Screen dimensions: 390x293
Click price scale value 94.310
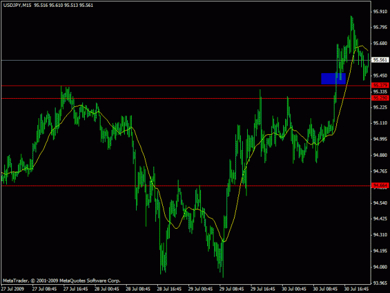click(x=380, y=235)
